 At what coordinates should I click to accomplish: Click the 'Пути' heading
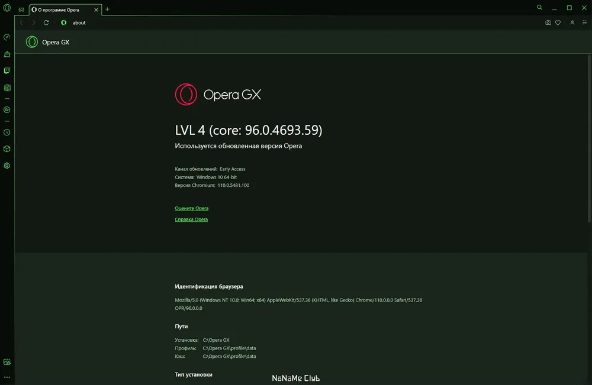[181, 326]
